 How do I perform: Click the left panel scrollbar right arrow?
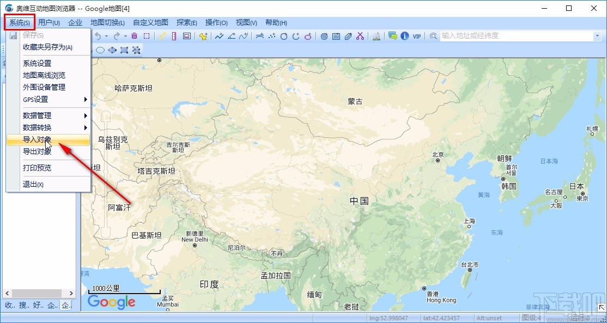[71, 294]
